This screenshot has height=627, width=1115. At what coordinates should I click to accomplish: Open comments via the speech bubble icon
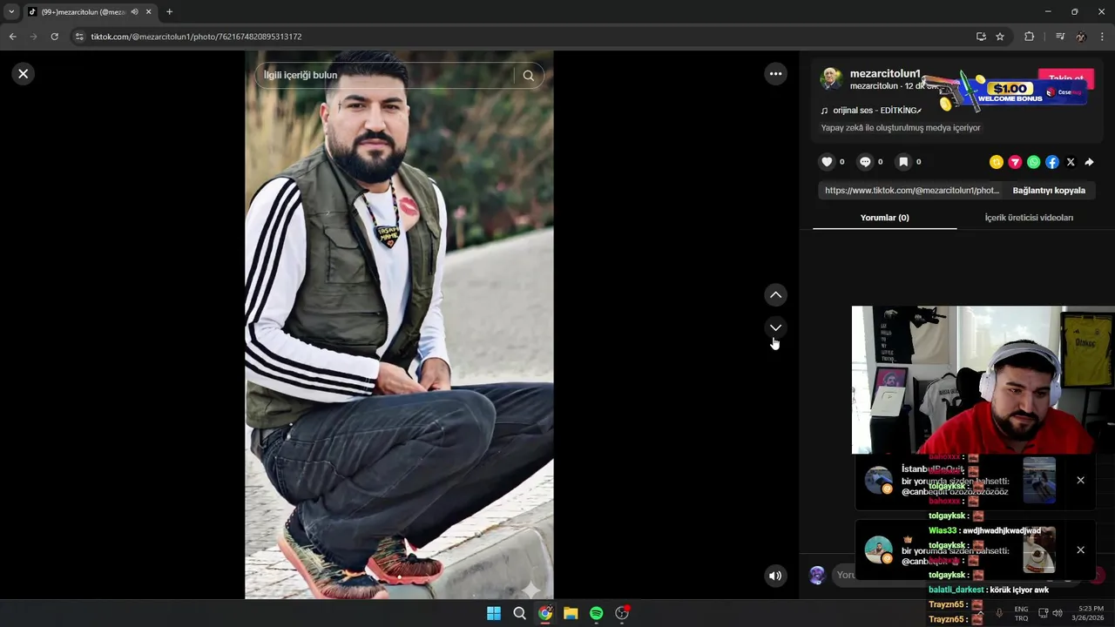tap(865, 162)
